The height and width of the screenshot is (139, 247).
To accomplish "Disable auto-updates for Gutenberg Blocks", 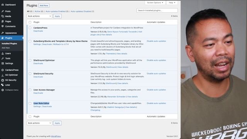I will (156, 41).
